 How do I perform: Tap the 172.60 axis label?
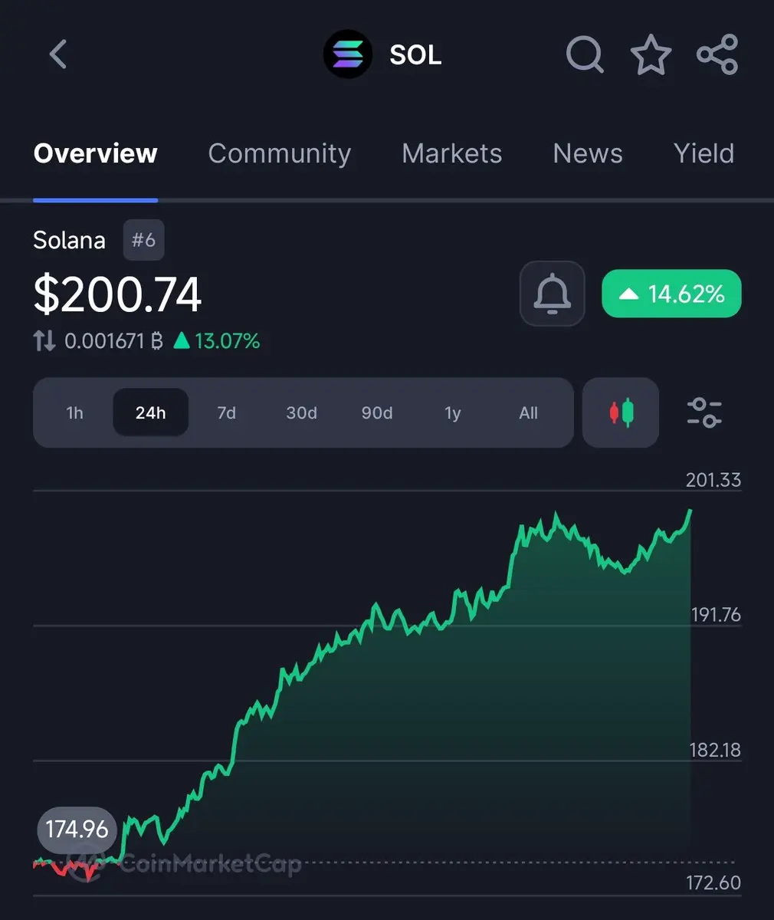[713, 882]
